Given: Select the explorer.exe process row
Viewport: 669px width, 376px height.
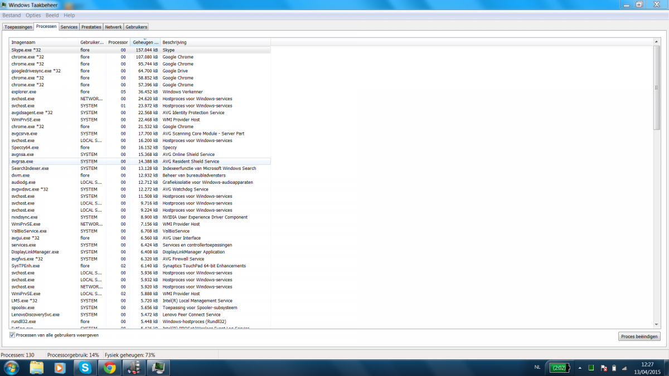Looking at the screenshot, I should [140, 92].
